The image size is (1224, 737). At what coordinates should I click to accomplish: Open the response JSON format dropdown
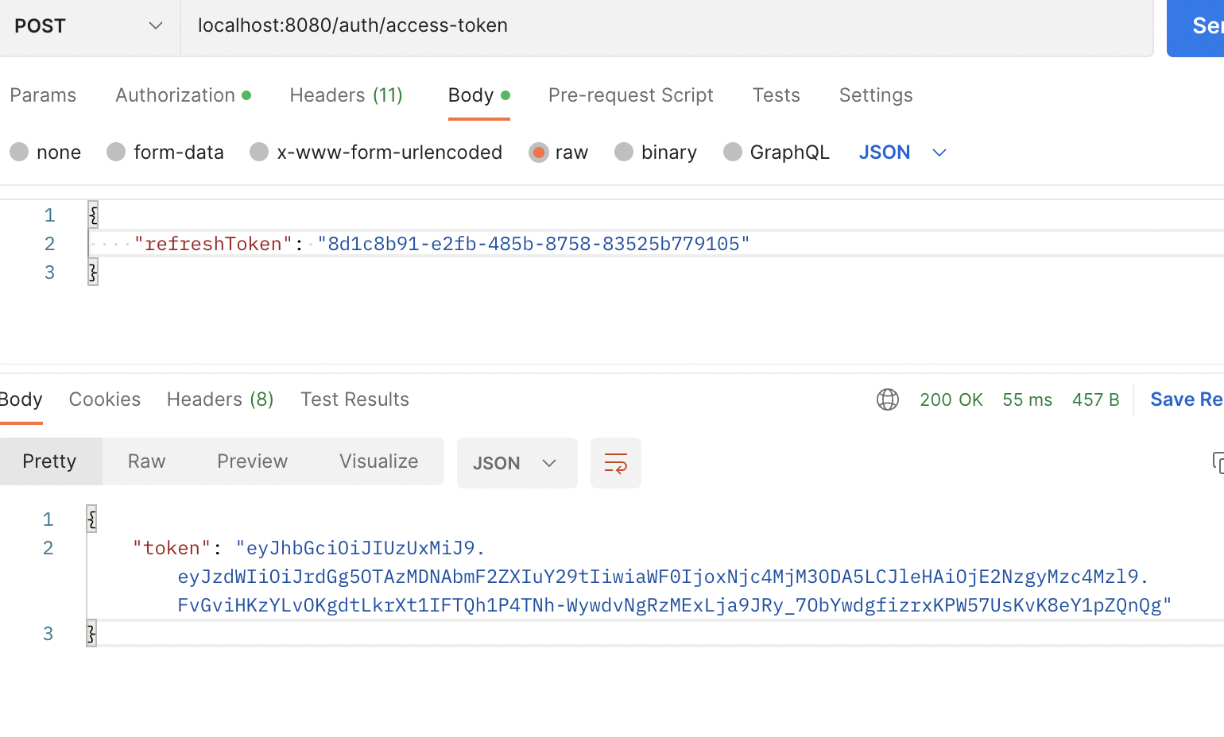(517, 463)
